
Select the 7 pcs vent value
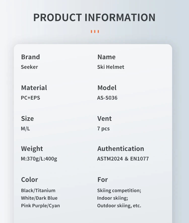(103, 129)
